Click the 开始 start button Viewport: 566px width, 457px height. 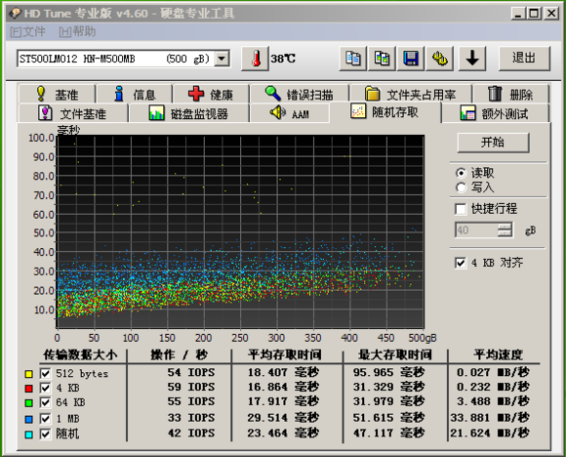tap(493, 143)
